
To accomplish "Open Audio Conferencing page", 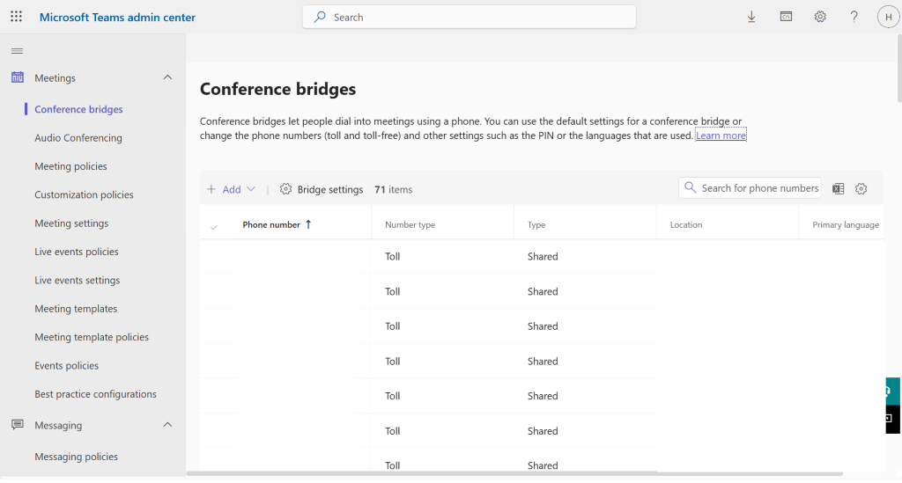I will point(78,138).
